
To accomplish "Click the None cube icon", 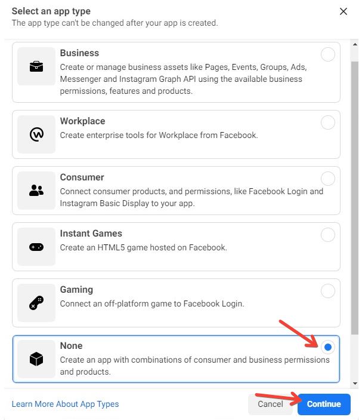I will tap(36, 359).
